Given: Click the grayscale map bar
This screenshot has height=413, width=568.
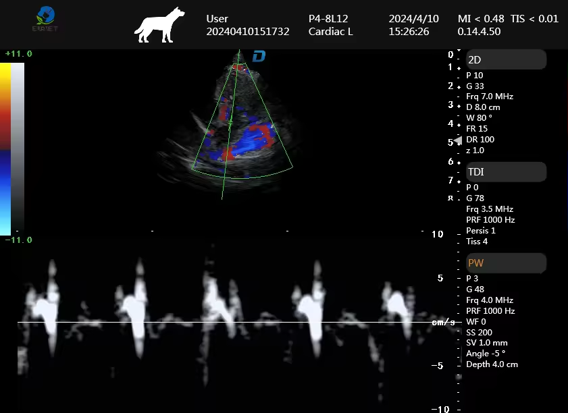Looking at the screenshot, I should tap(18, 148).
